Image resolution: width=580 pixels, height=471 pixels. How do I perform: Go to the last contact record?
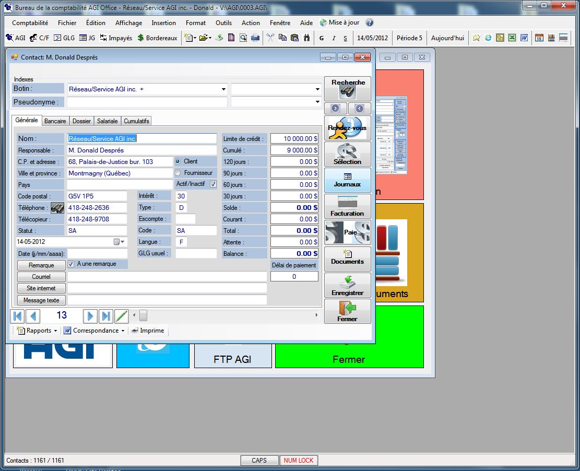(106, 316)
